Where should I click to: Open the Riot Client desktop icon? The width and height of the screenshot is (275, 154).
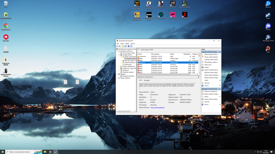tap(6, 38)
